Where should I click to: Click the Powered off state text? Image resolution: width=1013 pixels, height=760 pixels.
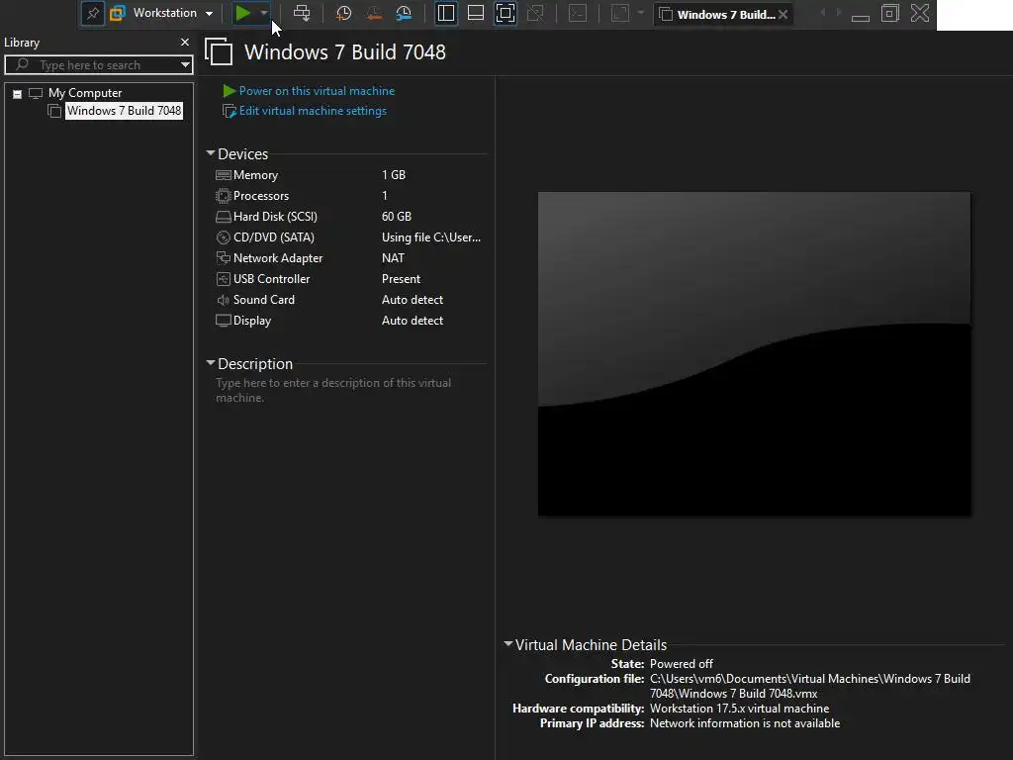(x=681, y=664)
